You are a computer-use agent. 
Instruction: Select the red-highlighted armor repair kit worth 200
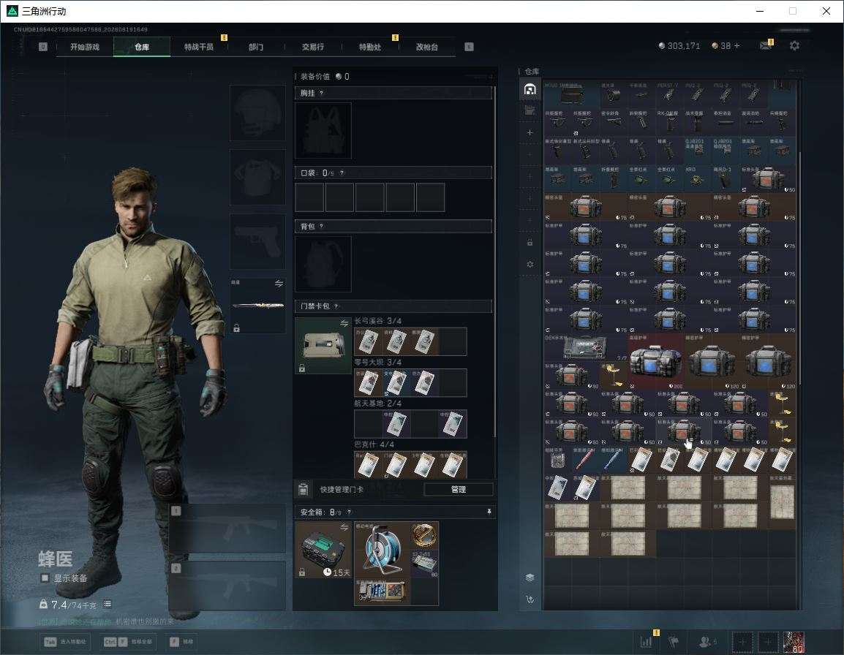click(655, 360)
